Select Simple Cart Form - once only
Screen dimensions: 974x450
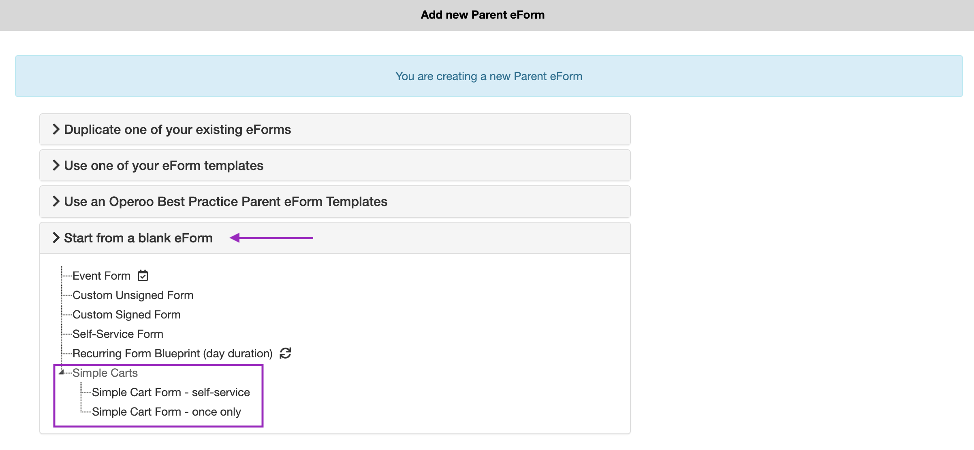click(166, 412)
